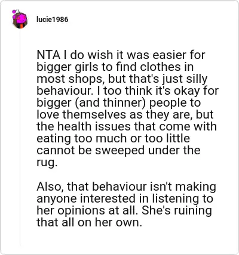Click the word "rug." ending the first paragraph

47,163
